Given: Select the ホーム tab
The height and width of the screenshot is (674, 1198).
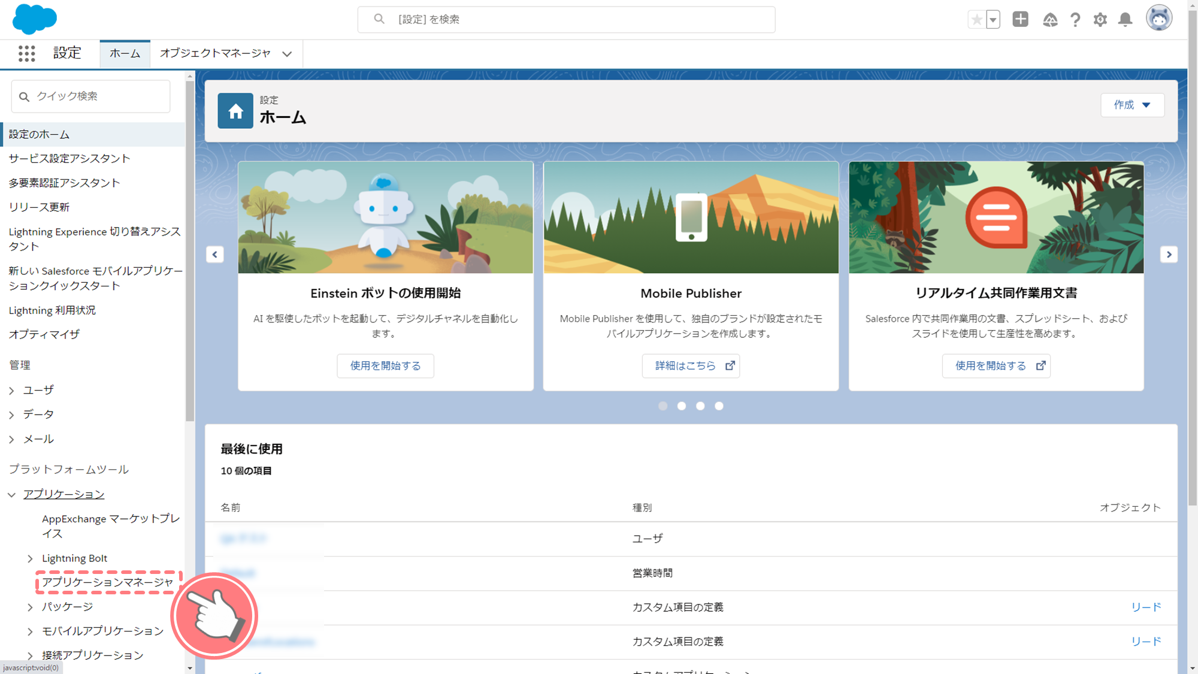Looking at the screenshot, I should click(125, 53).
